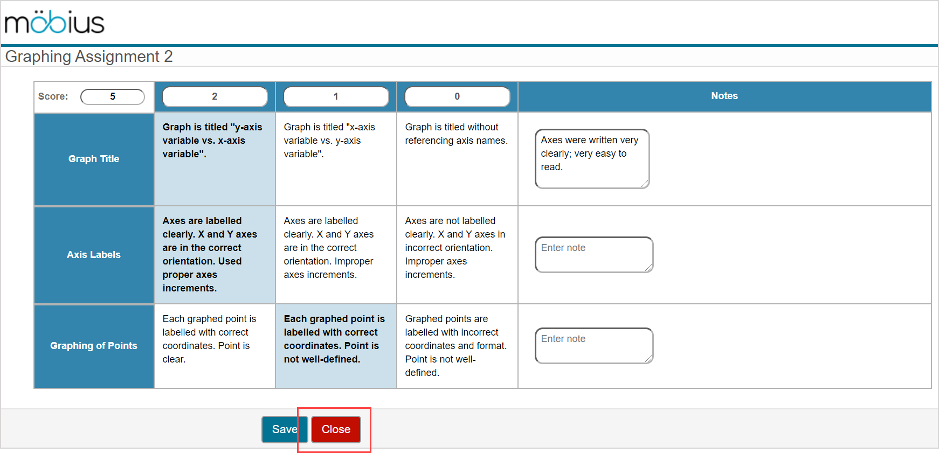Select 2-point Axis Labels criterion cell
The width and height of the screenshot is (939, 453).
coord(215,255)
